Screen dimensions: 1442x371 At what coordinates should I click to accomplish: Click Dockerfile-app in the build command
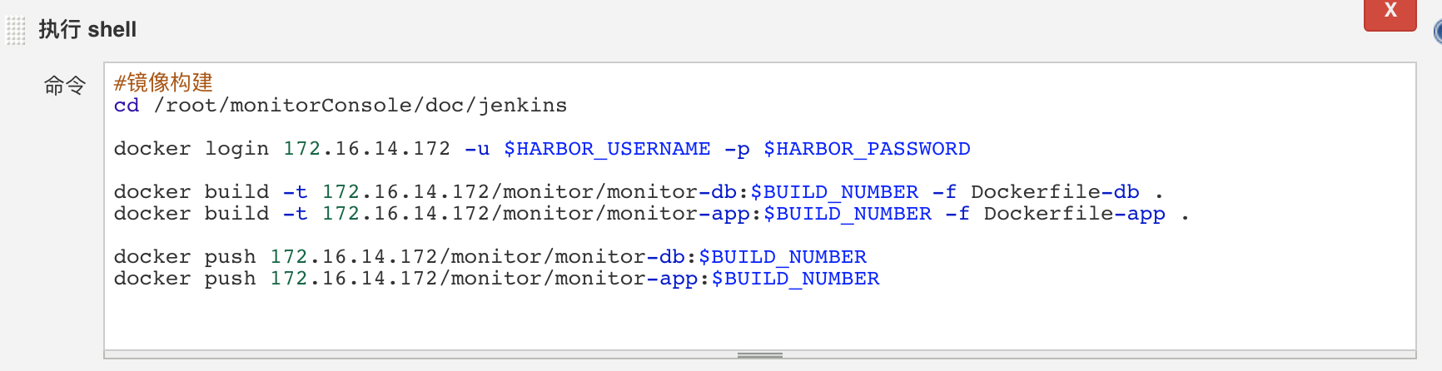(1074, 214)
